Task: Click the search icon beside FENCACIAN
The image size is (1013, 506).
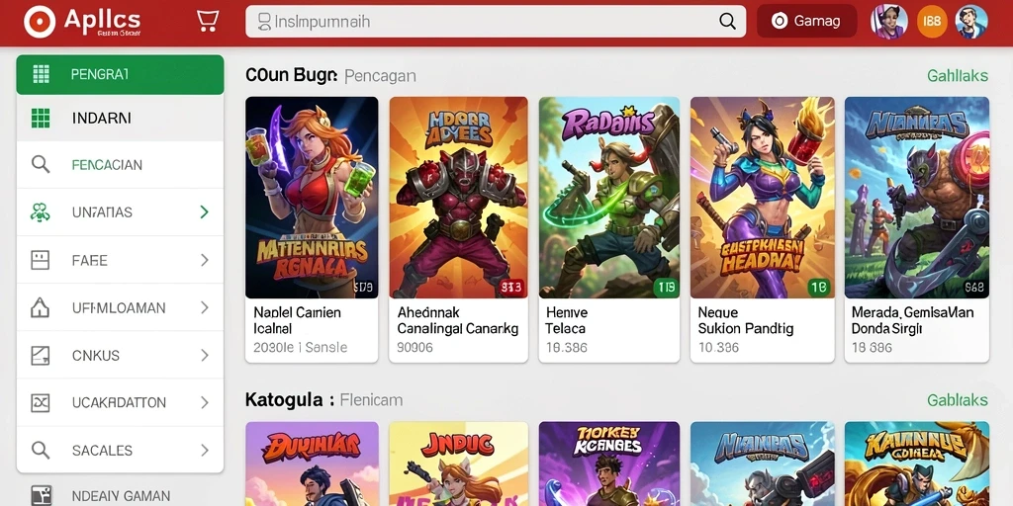Action: (41, 165)
